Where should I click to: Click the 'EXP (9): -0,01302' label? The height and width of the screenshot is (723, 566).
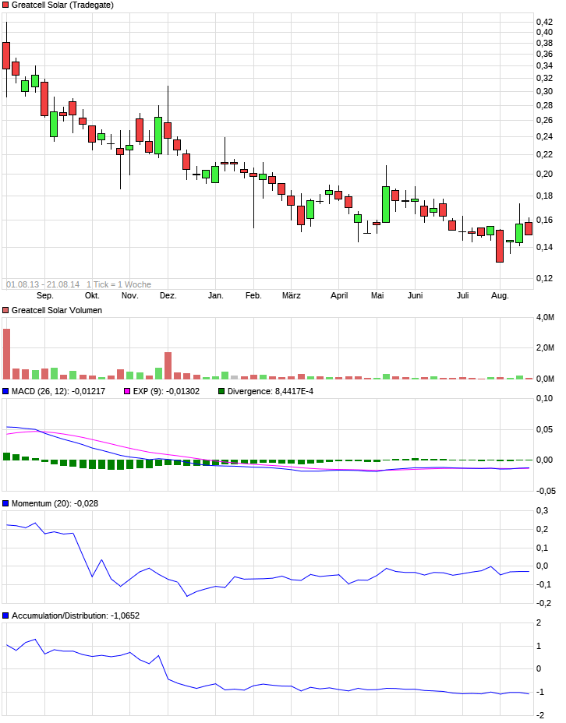point(166,391)
